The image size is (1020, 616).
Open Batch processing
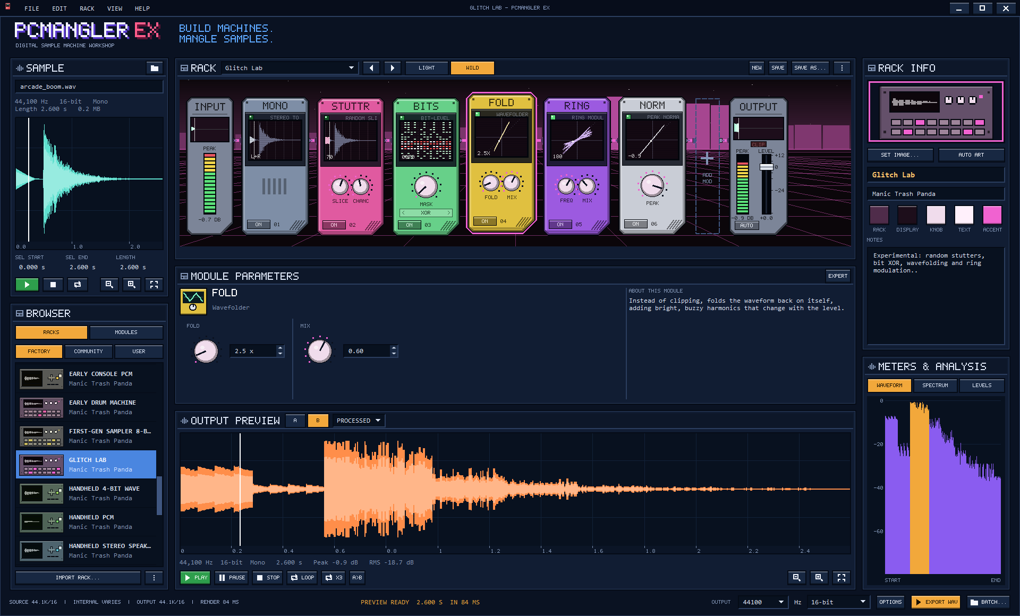(988, 602)
